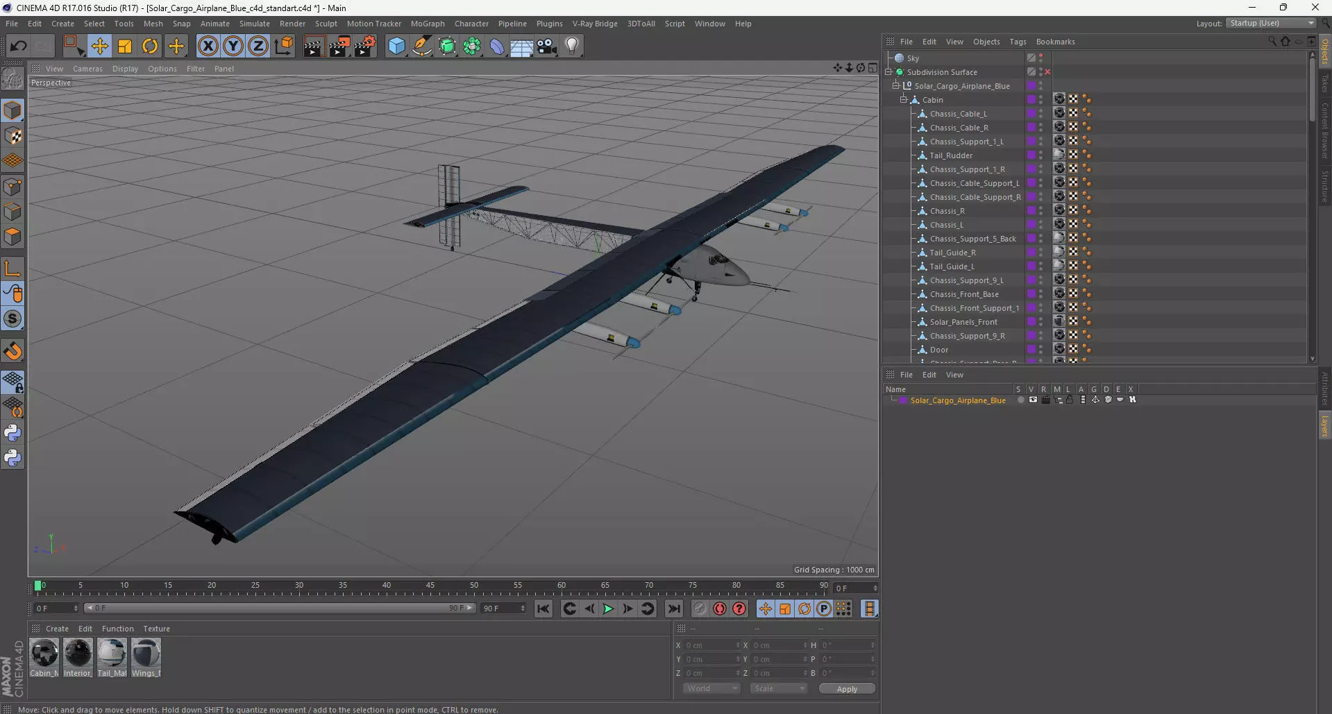
Task: Toggle Subdivision Surface enable checkmark
Action: [1047, 72]
